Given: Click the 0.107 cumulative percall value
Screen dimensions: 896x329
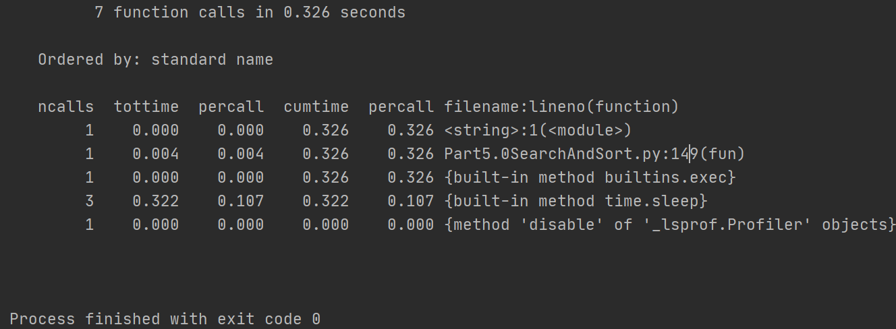Looking at the screenshot, I should (x=411, y=201).
